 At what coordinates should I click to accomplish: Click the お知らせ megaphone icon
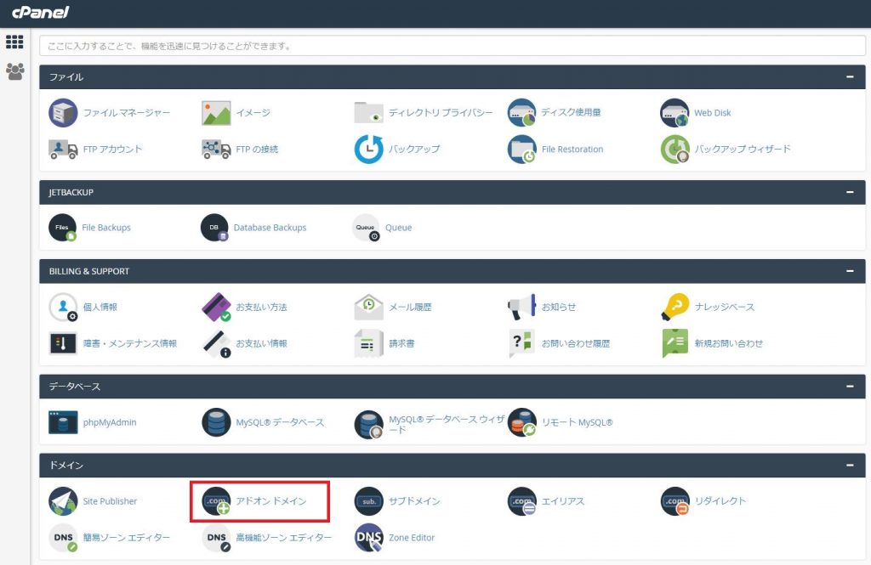click(x=521, y=307)
